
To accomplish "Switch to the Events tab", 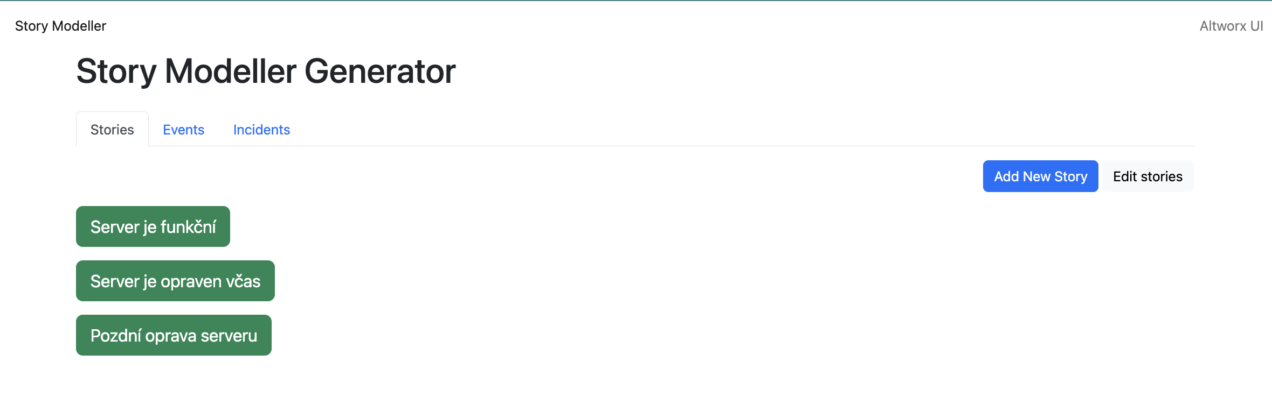I will point(183,130).
